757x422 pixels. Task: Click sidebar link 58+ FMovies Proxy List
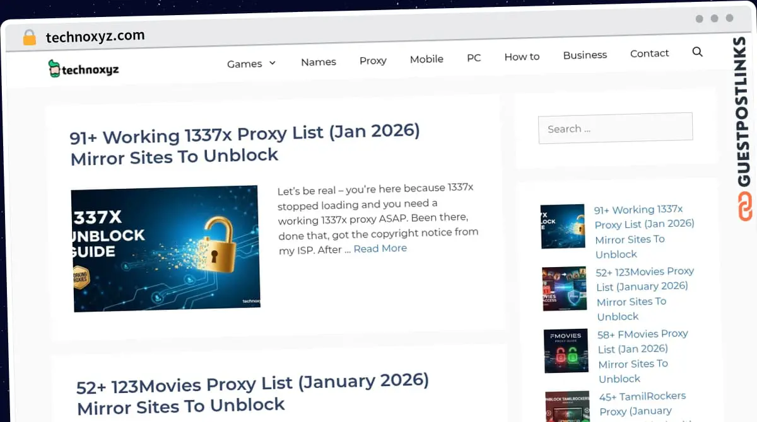[643, 356]
